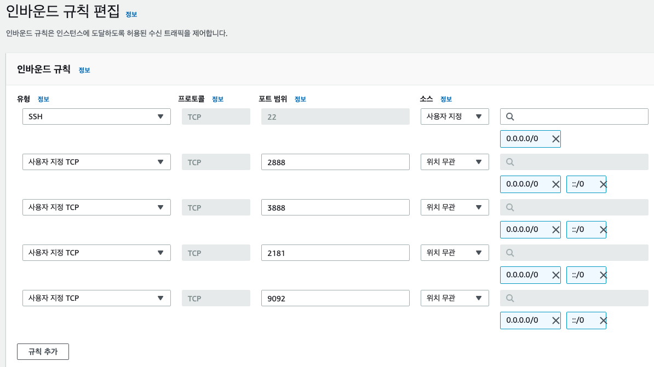Click the port range field showing 2888
This screenshot has width=654, height=367.
pos(334,161)
